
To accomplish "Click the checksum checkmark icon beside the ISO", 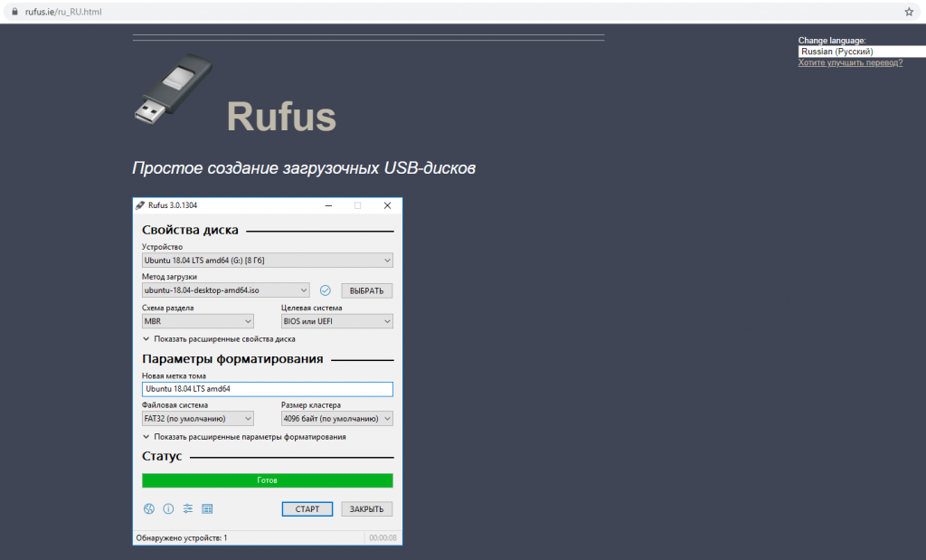I will click(x=325, y=290).
